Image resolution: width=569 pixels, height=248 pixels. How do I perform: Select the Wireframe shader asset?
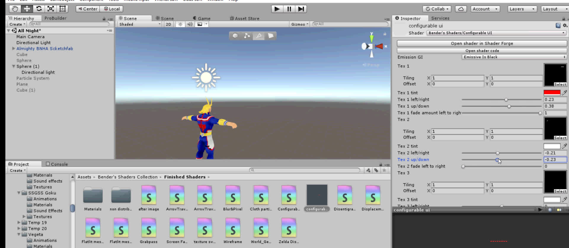[x=233, y=231]
